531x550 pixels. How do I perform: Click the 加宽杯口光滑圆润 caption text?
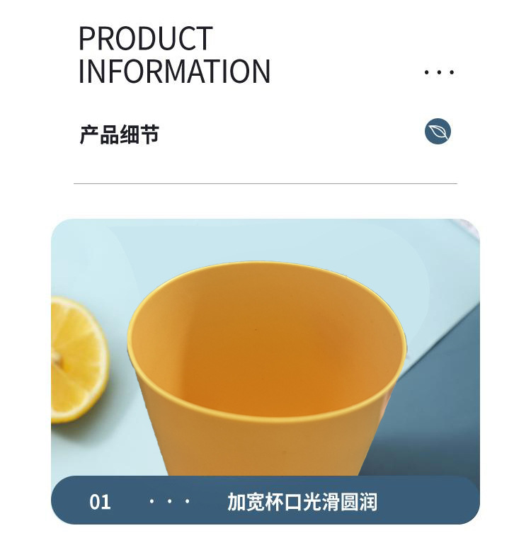click(x=302, y=502)
